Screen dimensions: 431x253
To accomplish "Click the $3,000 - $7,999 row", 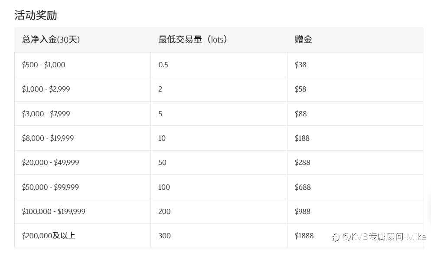I will coord(219,114).
